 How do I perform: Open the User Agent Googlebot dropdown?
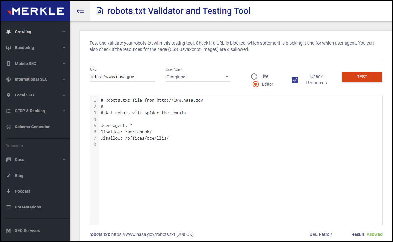(198, 77)
